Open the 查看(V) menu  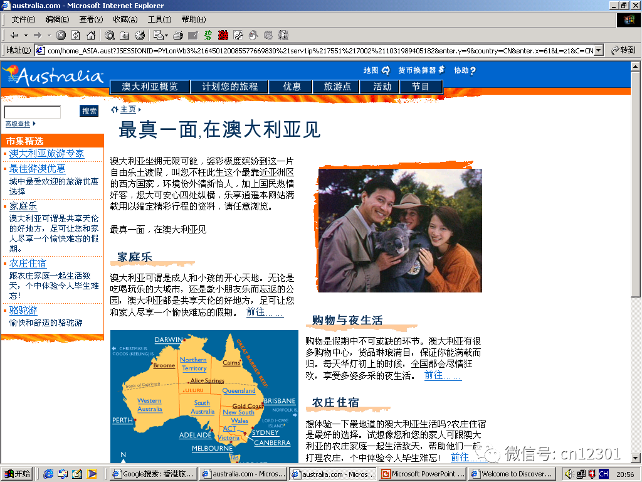[91, 19]
